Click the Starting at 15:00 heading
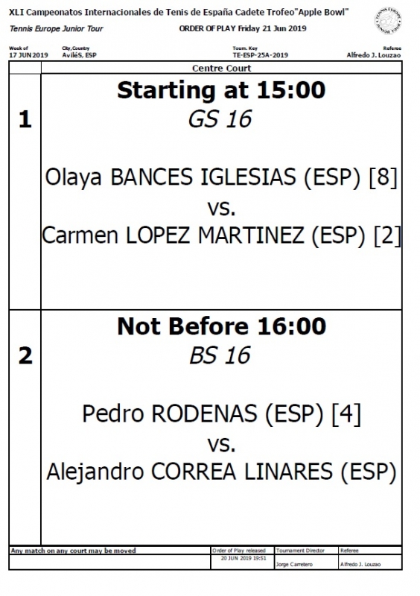This screenshot has width=420, height=596. click(x=221, y=90)
